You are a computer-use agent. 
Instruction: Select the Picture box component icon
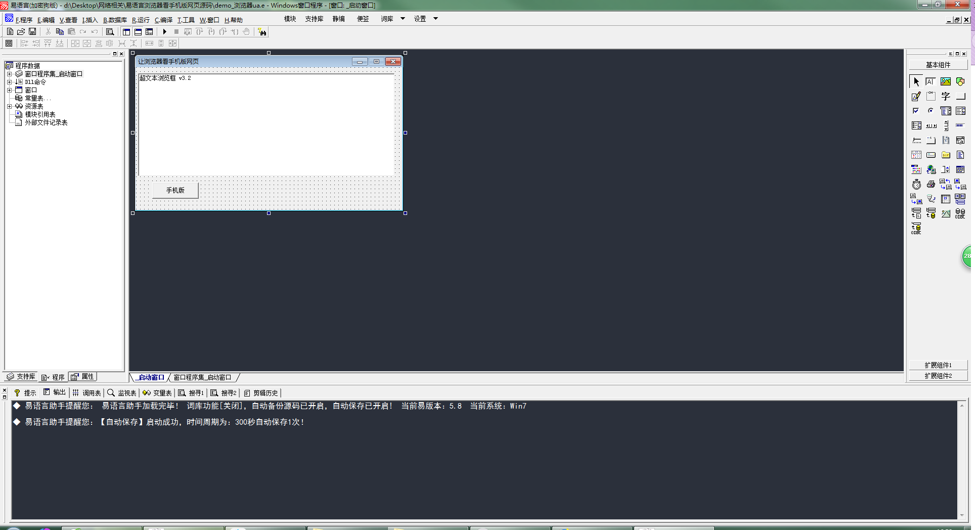[946, 81]
